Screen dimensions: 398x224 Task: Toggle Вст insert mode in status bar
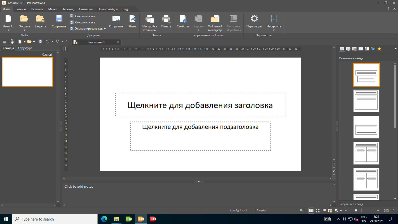tap(302, 210)
